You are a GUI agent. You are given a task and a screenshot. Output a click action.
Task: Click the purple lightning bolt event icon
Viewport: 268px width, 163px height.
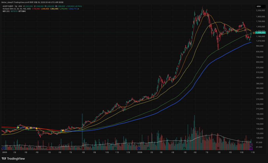click(x=251, y=145)
